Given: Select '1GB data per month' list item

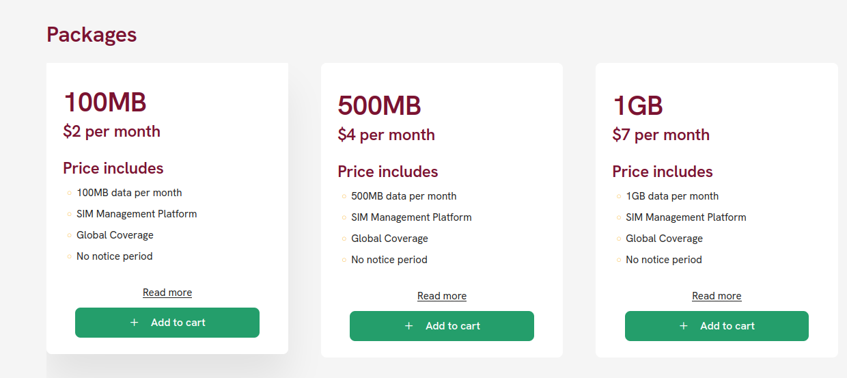Looking at the screenshot, I should point(672,196).
